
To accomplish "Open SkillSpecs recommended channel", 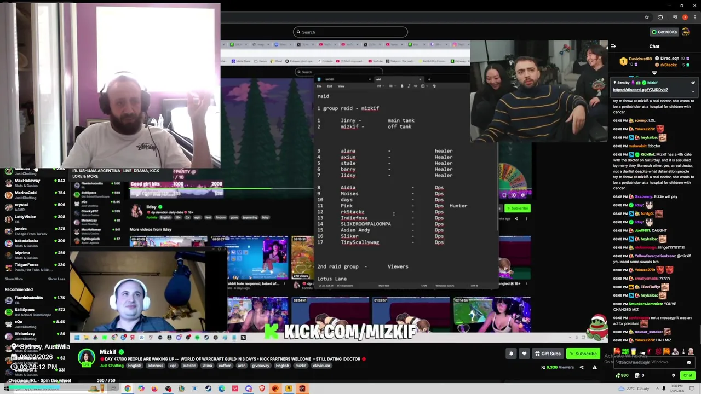I will pyautogui.click(x=34, y=312).
